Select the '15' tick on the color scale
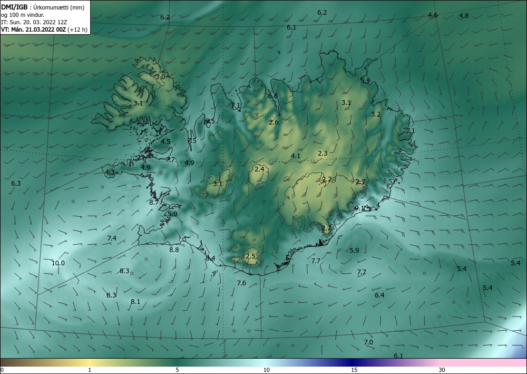The image size is (527, 374). click(x=354, y=370)
